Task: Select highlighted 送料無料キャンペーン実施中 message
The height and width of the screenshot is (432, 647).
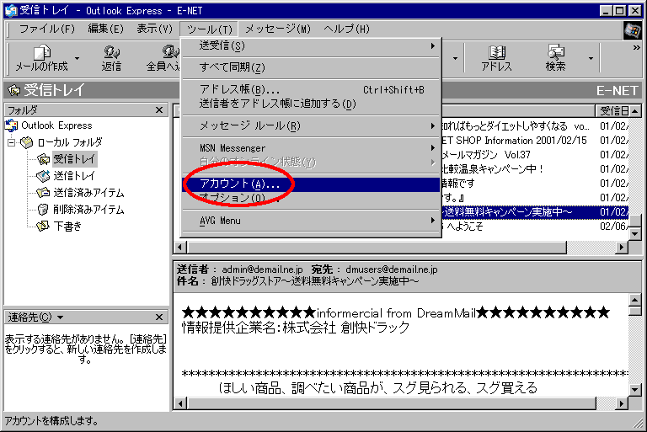Action: point(535,212)
